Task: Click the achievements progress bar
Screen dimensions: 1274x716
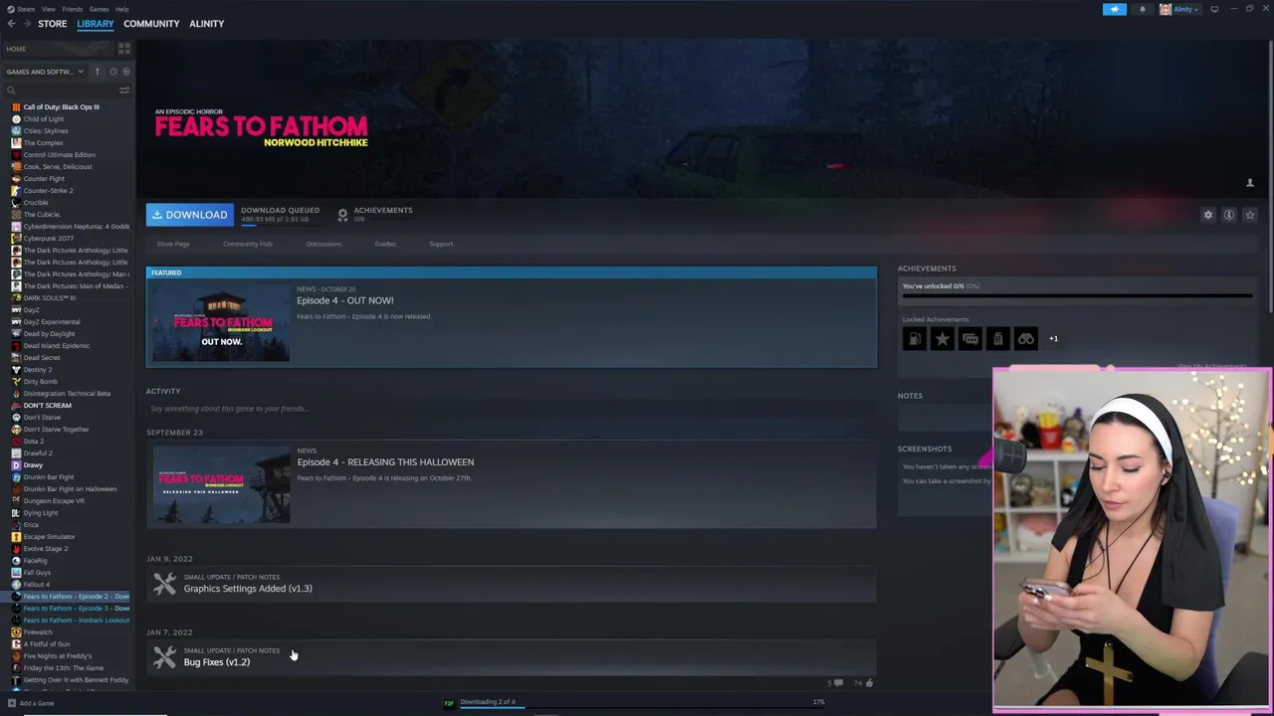Action: (x=1076, y=295)
